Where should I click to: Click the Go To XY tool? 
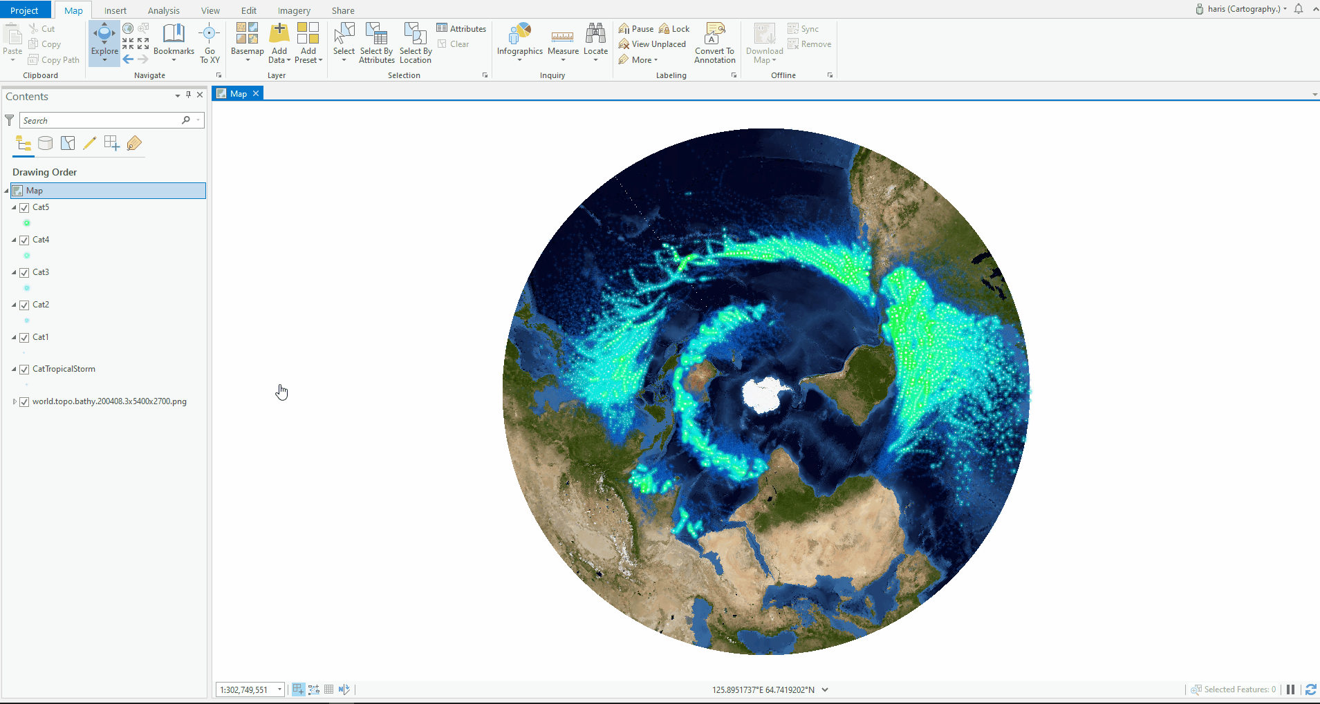pos(210,43)
